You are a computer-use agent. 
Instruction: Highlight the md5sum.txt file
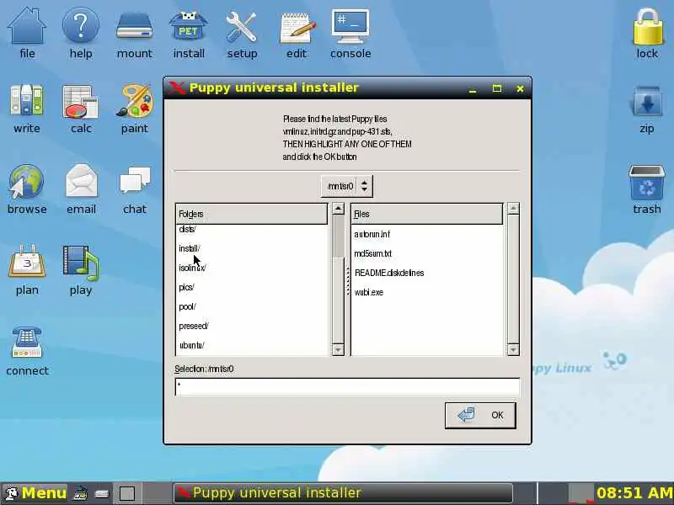pyautogui.click(x=372, y=253)
